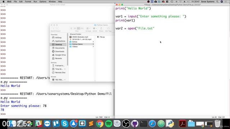Click Finder Share button

[x=101, y=28]
